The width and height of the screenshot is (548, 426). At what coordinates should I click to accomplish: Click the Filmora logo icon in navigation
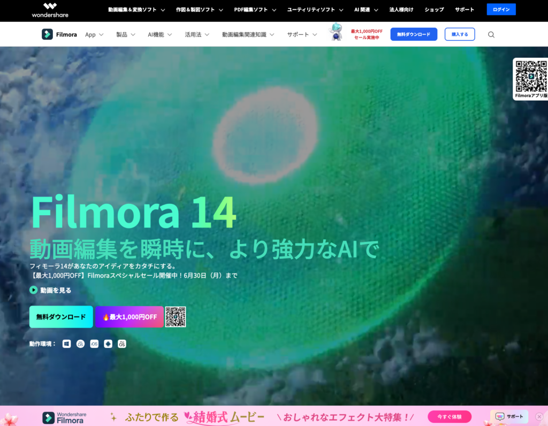point(48,34)
